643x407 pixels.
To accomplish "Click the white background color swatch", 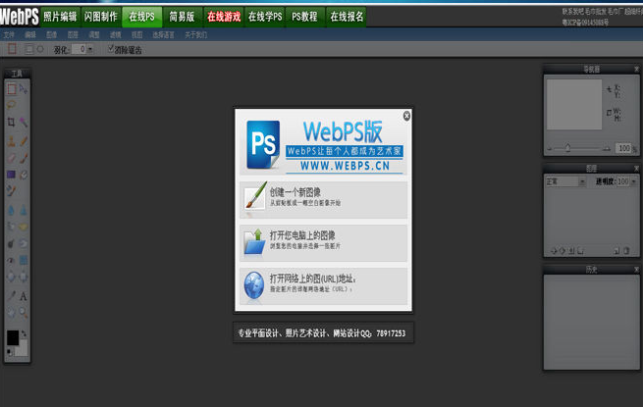I will coord(23,349).
